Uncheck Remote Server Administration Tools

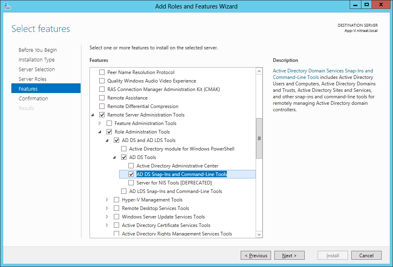pos(102,115)
